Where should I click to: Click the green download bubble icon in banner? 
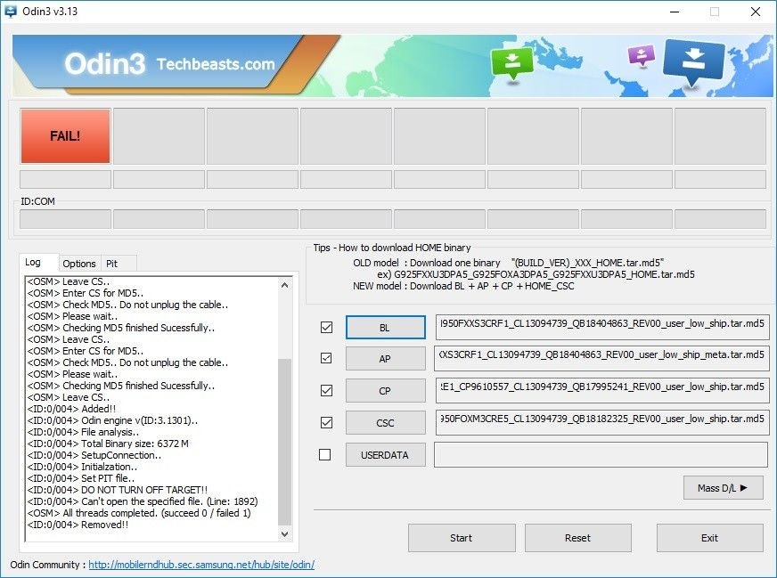click(511, 63)
